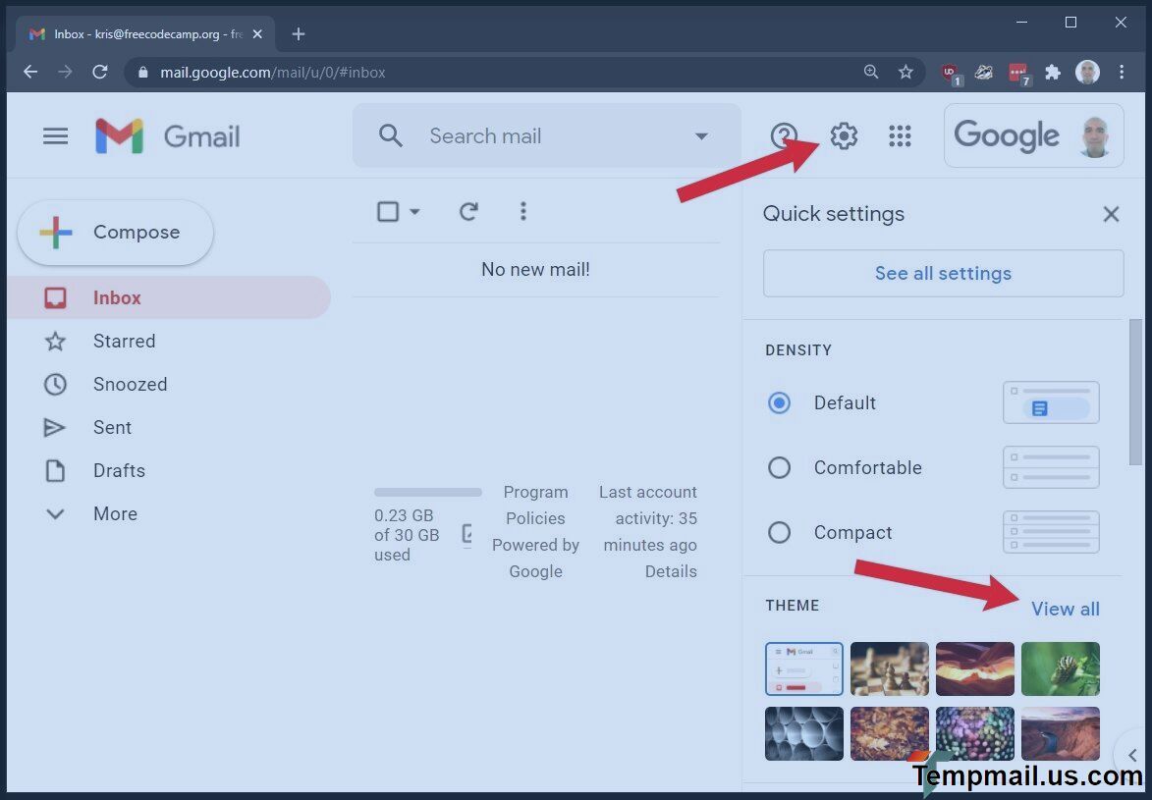Screen dimensions: 1152x800
Task: Select the chess pieces theme thumbnail
Action: pos(889,668)
